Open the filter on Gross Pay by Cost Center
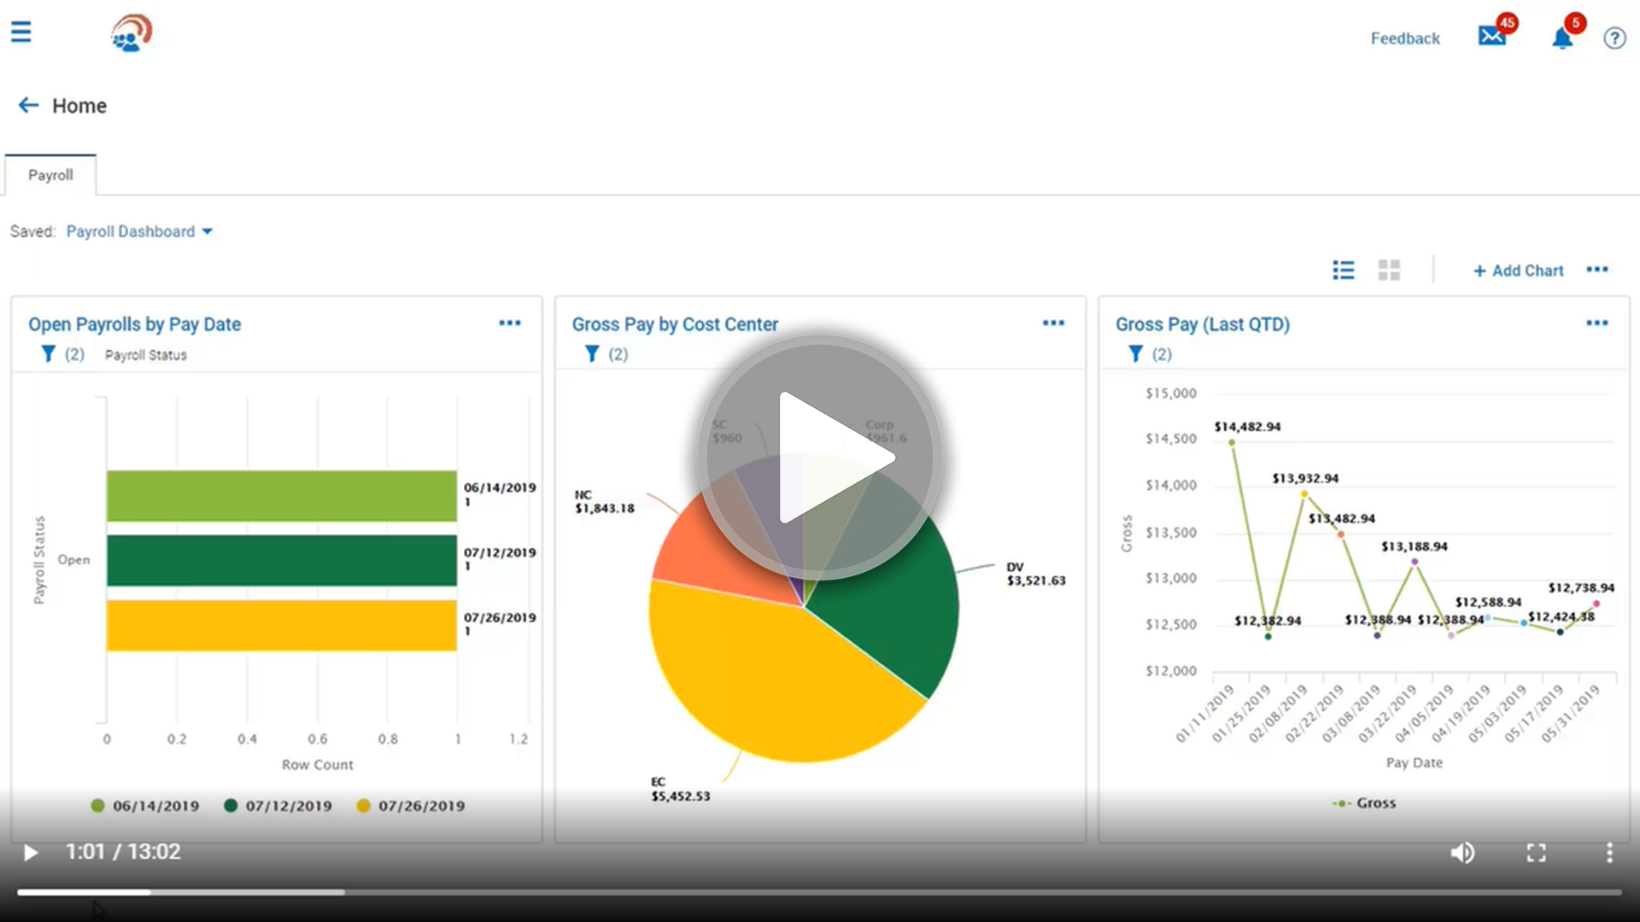The height and width of the screenshot is (922, 1640). tap(591, 353)
